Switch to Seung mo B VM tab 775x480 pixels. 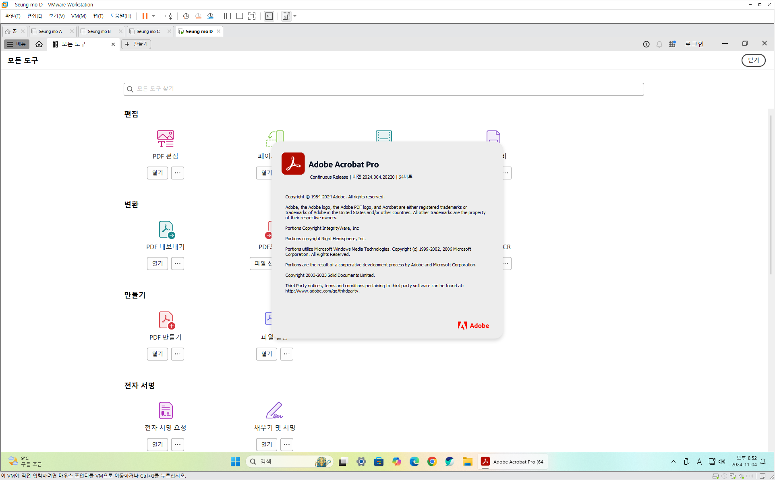[x=99, y=31]
